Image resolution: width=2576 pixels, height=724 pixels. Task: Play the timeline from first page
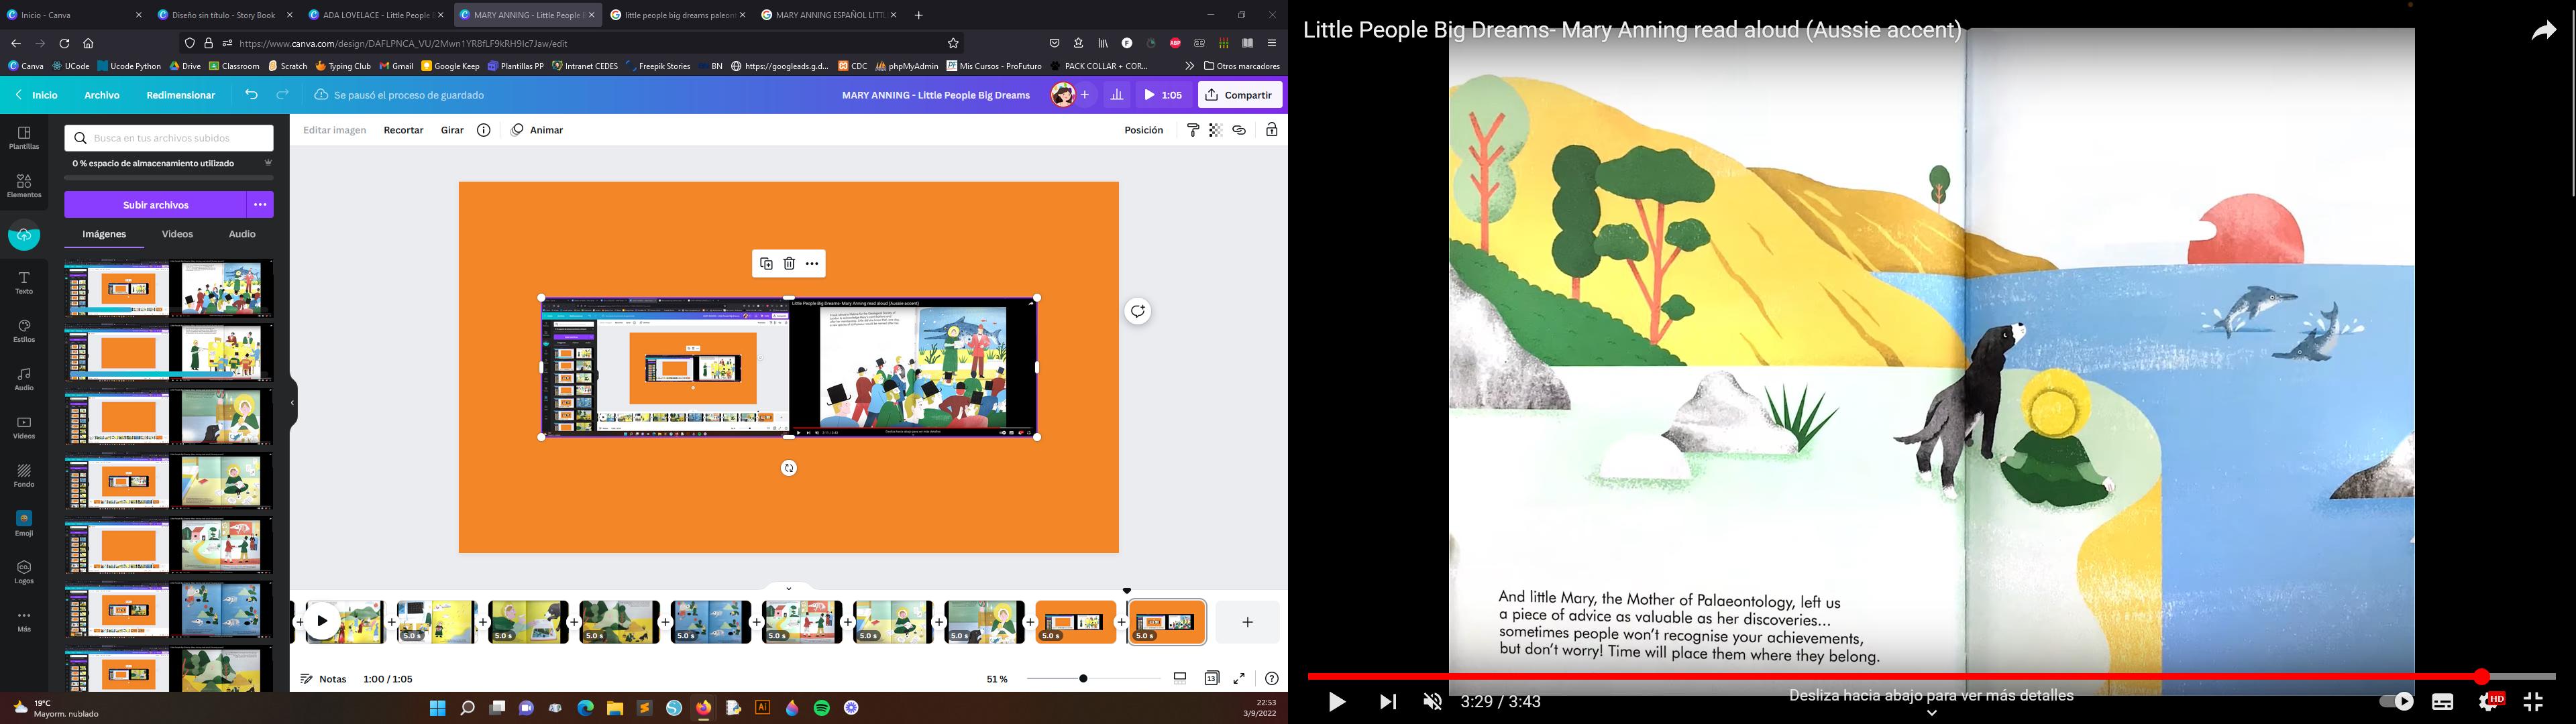coord(322,621)
